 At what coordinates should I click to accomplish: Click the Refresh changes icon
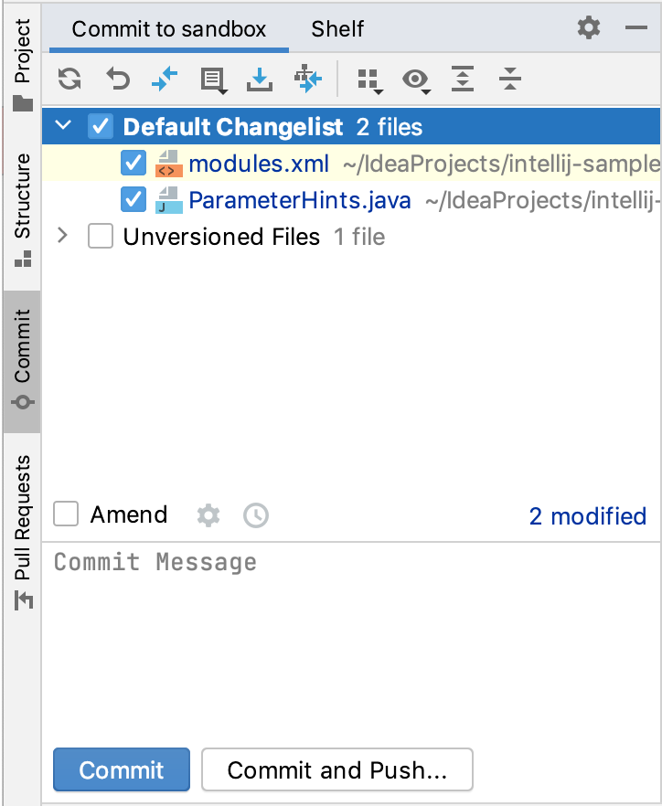(69, 80)
